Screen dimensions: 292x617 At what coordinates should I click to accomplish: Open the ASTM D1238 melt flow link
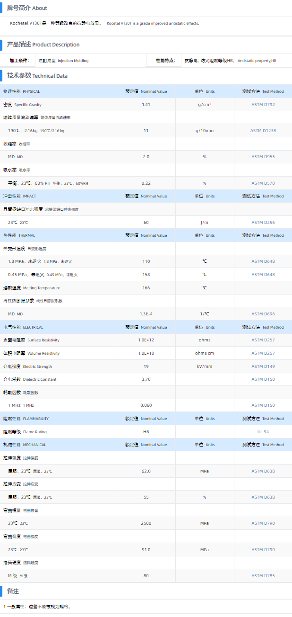click(263, 131)
